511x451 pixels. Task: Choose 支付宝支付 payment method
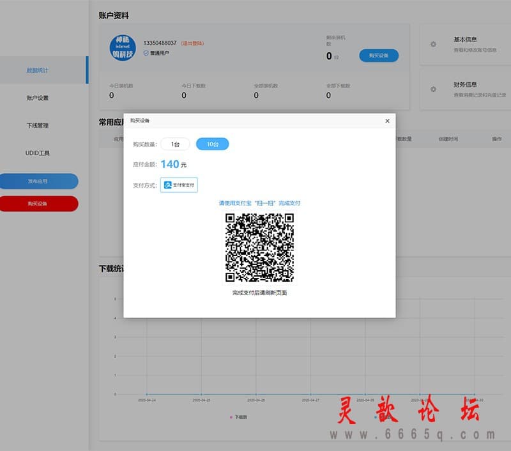pyautogui.click(x=179, y=185)
